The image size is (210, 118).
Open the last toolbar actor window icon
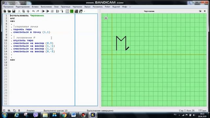point(81,11)
